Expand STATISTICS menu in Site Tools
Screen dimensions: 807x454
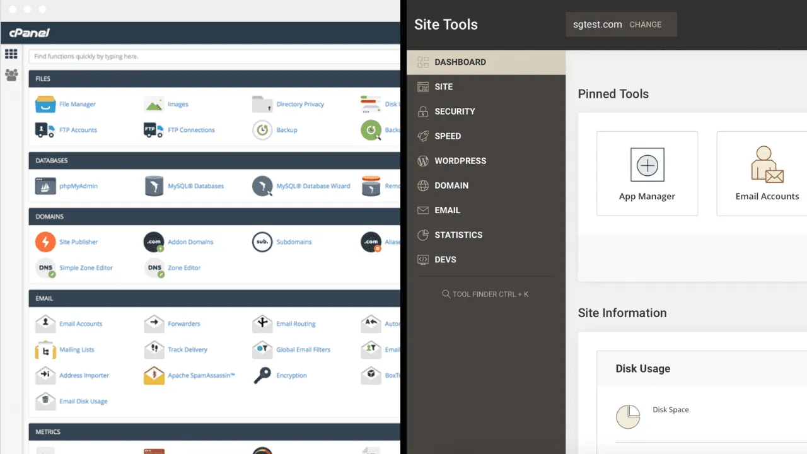coord(486,235)
